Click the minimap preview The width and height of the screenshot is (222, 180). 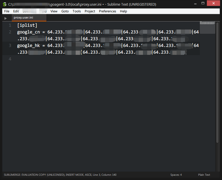tap(207, 28)
